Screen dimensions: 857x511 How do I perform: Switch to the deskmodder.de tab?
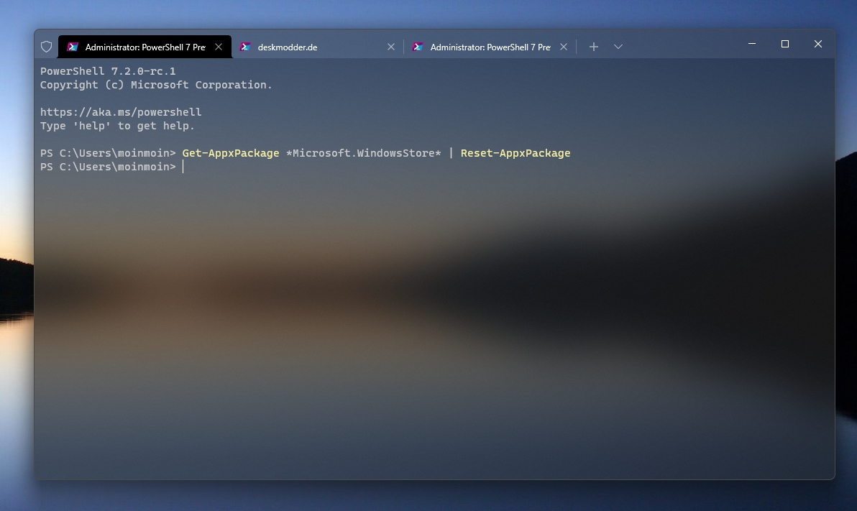[x=318, y=47]
